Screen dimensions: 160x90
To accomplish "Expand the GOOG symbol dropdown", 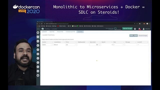I will click(x=52, y=45).
